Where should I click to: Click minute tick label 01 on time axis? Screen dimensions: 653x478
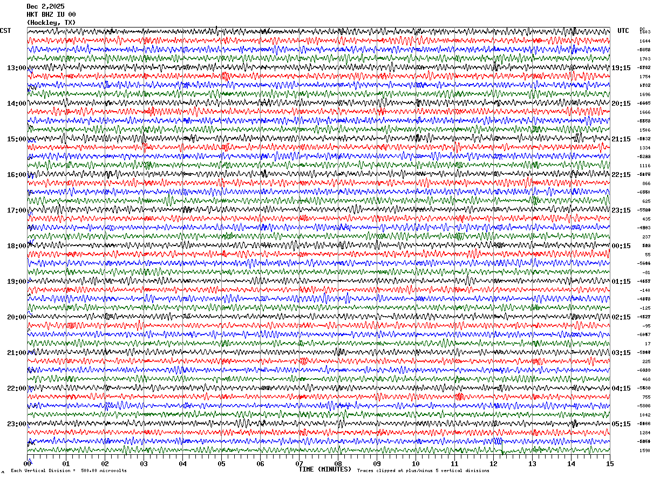(x=66, y=463)
